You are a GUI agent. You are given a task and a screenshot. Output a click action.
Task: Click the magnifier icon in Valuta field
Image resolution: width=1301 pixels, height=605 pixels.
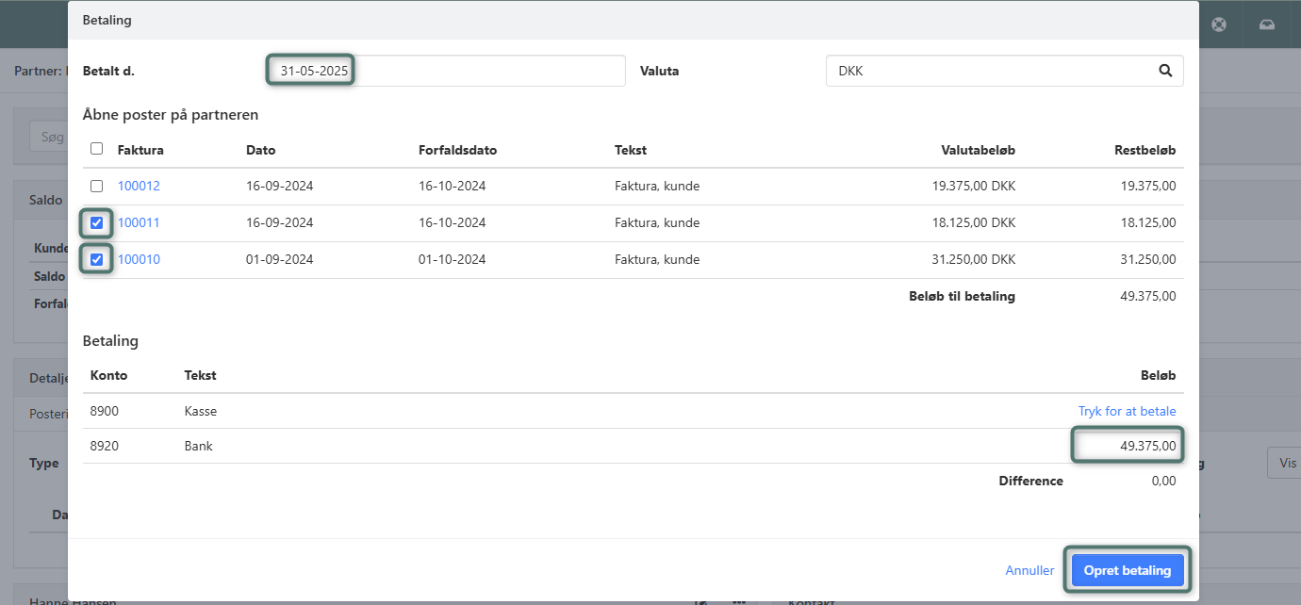click(x=1165, y=71)
